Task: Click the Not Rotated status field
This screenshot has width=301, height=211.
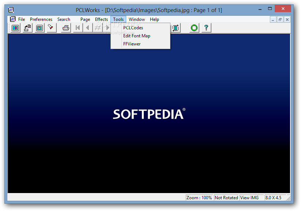Action: pos(226,197)
